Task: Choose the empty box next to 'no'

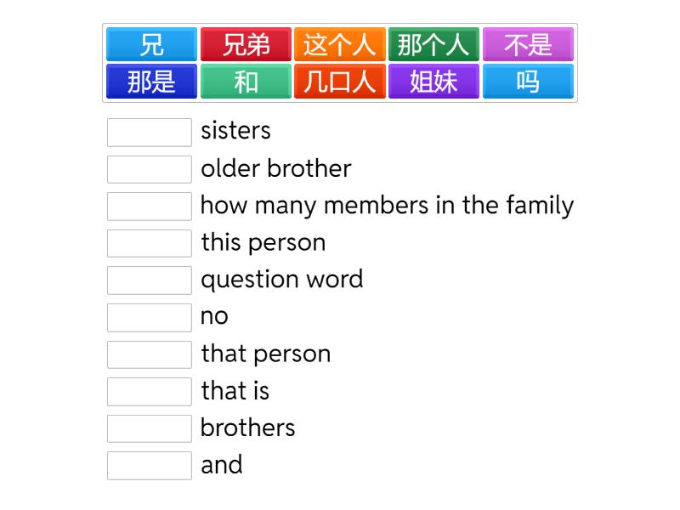Action: point(150,317)
